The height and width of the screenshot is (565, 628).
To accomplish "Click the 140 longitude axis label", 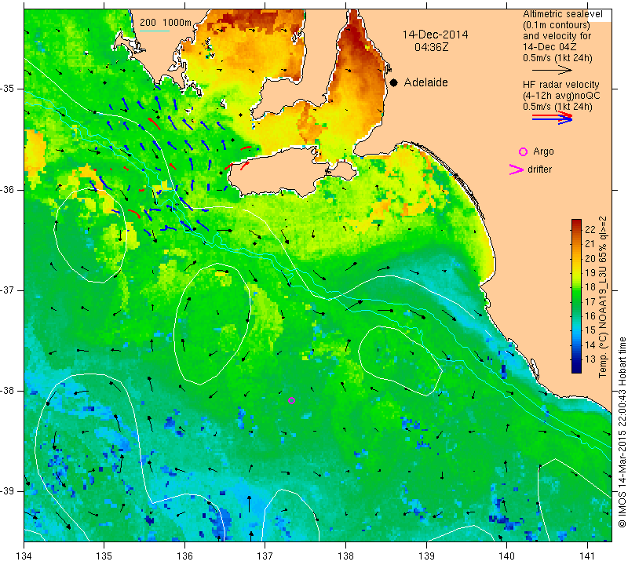I will [x=506, y=556].
